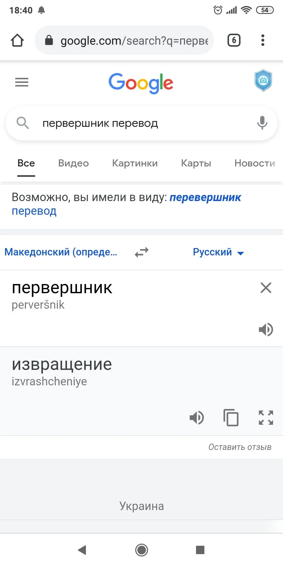Copy the translated text
283x567 pixels.
point(231,417)
